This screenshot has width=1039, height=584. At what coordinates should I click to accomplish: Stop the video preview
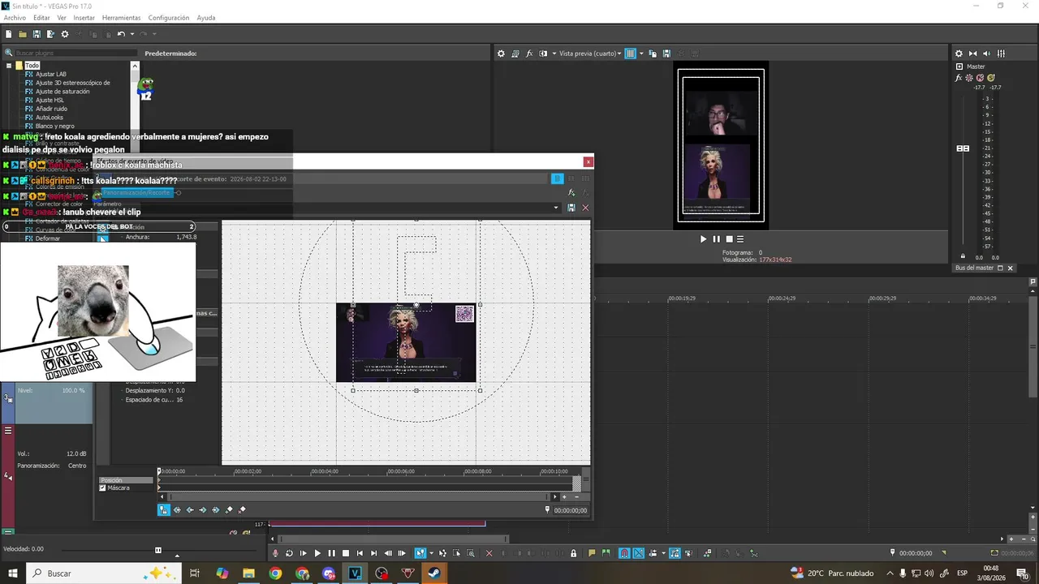pos(729,239)
